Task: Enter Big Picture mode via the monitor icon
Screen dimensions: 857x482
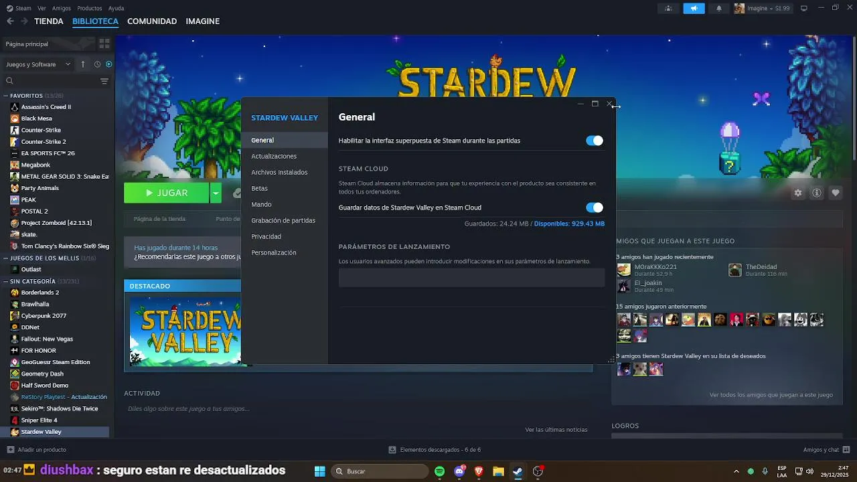Action: coord(804,8)
